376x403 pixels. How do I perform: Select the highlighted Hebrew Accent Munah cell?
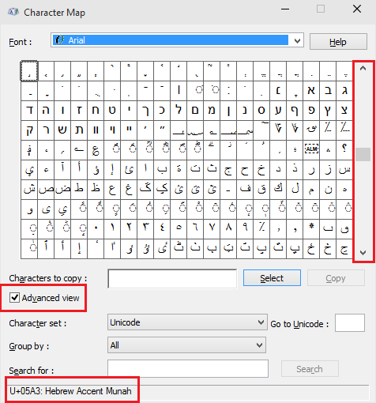point(29,71)
